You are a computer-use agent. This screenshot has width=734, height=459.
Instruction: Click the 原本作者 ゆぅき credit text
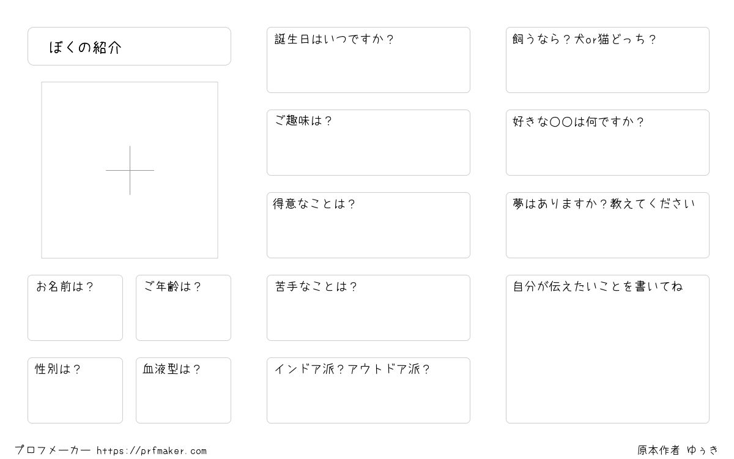[678, 450]
